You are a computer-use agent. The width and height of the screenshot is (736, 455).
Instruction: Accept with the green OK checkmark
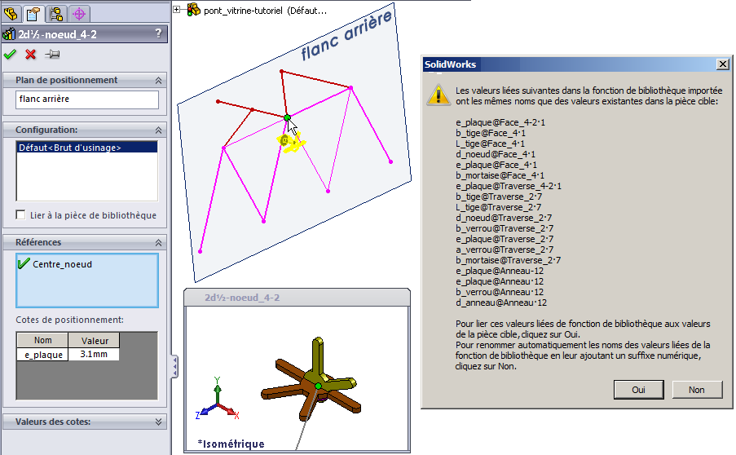(x=10, y=55)
